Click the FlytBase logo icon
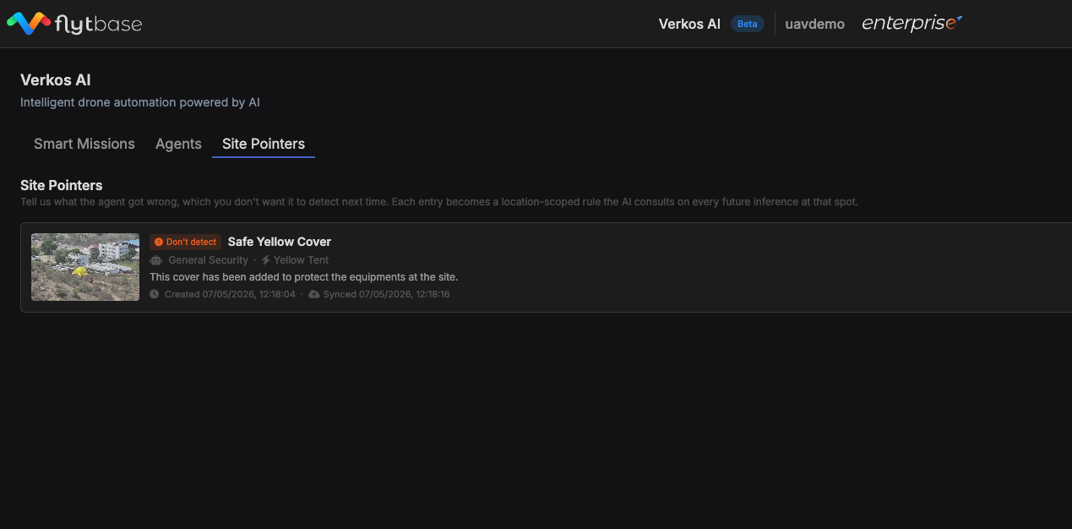The height and width of the screenshot is (529, 1072). pos(29,24)
